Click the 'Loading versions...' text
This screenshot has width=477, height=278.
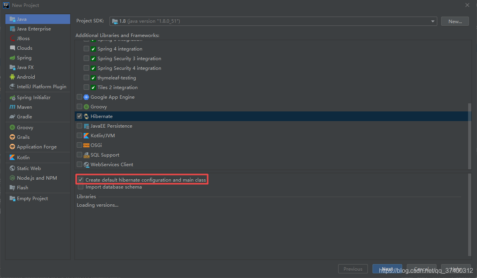pos(98,205)
